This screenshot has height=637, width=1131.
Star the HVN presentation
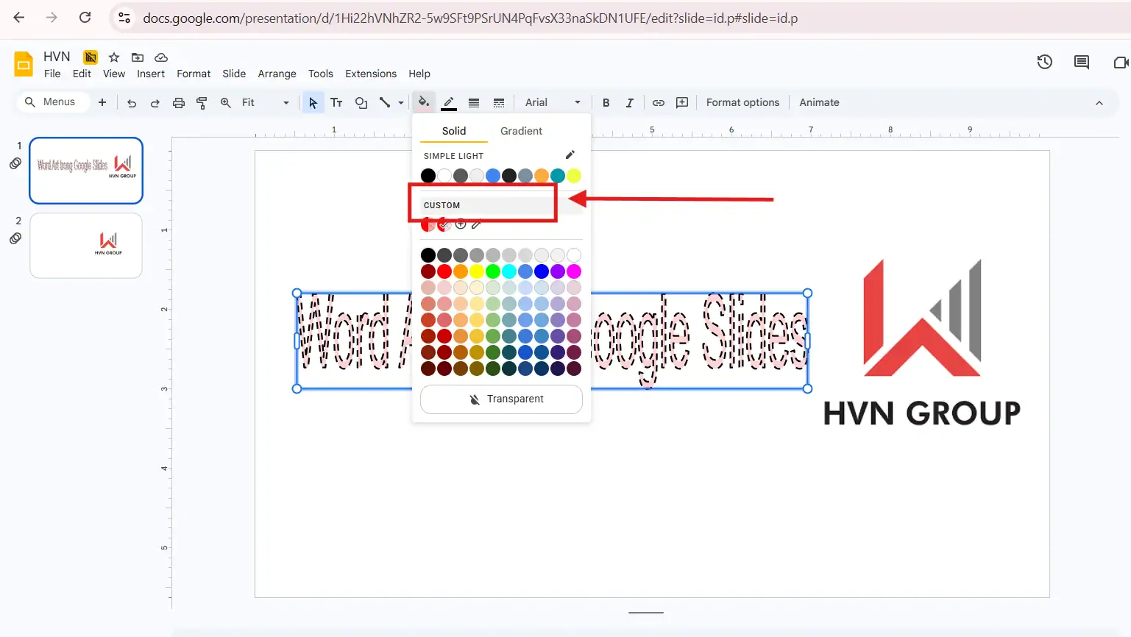click(x=114, y=57)
